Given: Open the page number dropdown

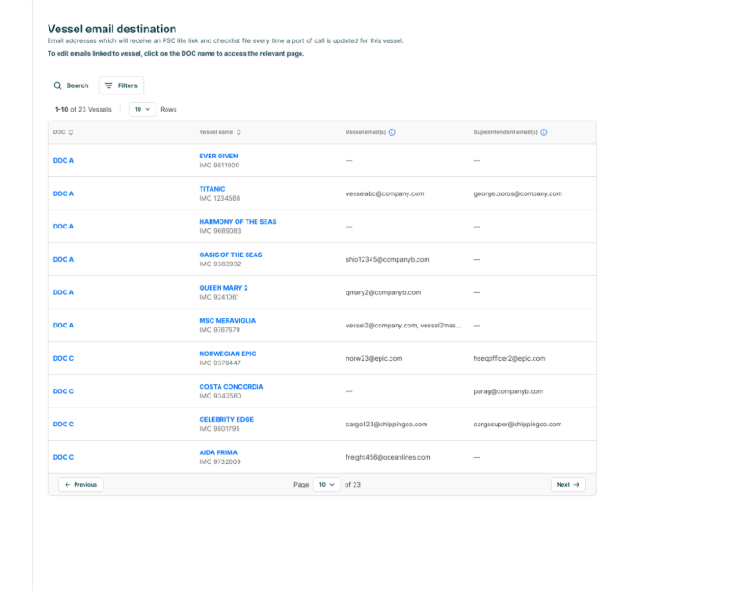Looking at the screenshot, I should pyautogui.click(x=326, y=484).
